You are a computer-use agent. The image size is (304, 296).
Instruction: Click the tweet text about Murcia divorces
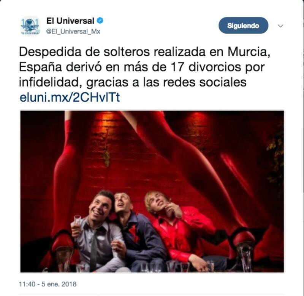point(145,67)
